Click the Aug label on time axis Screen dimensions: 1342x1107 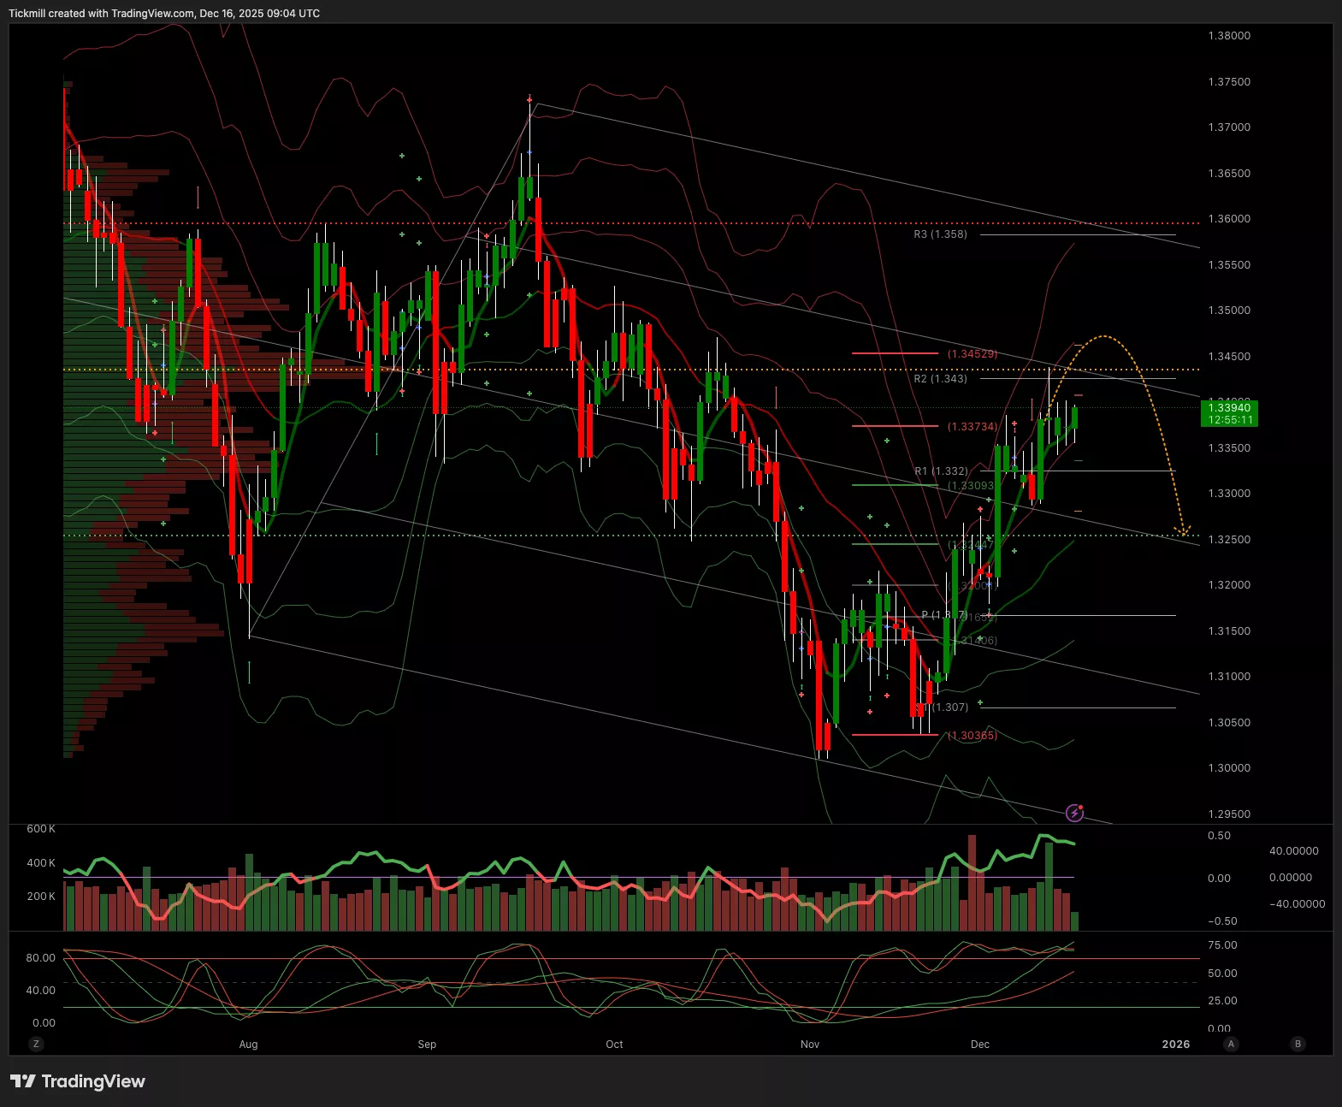click(248, 1045)
